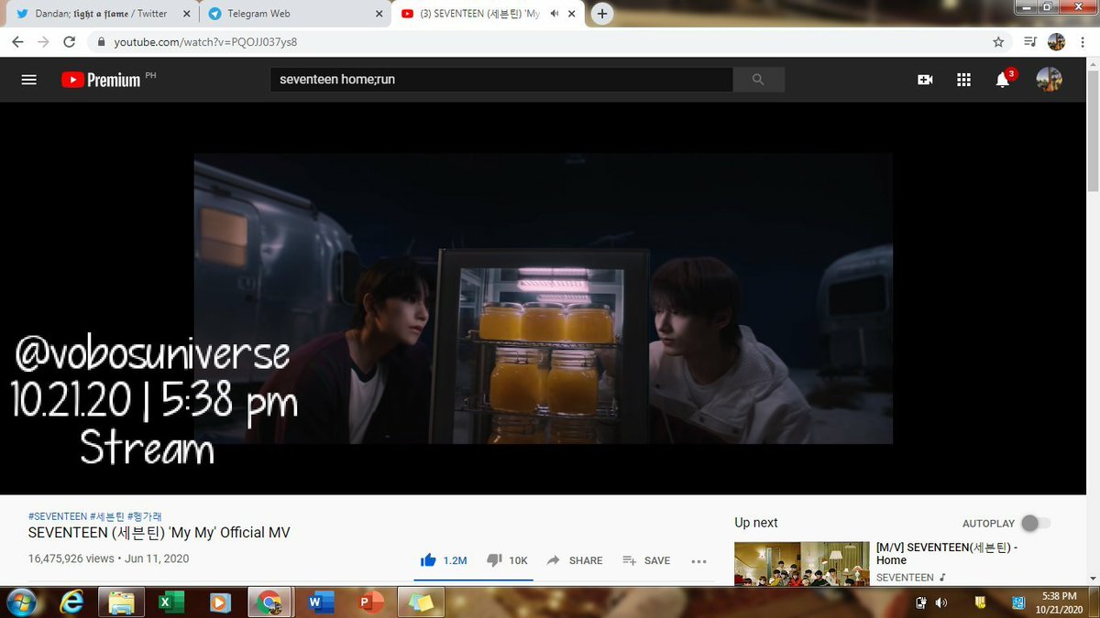The width and height of the screenshot is (1100, 618).
Task: Click the SAVE button
Action: (x=646, y=560)
